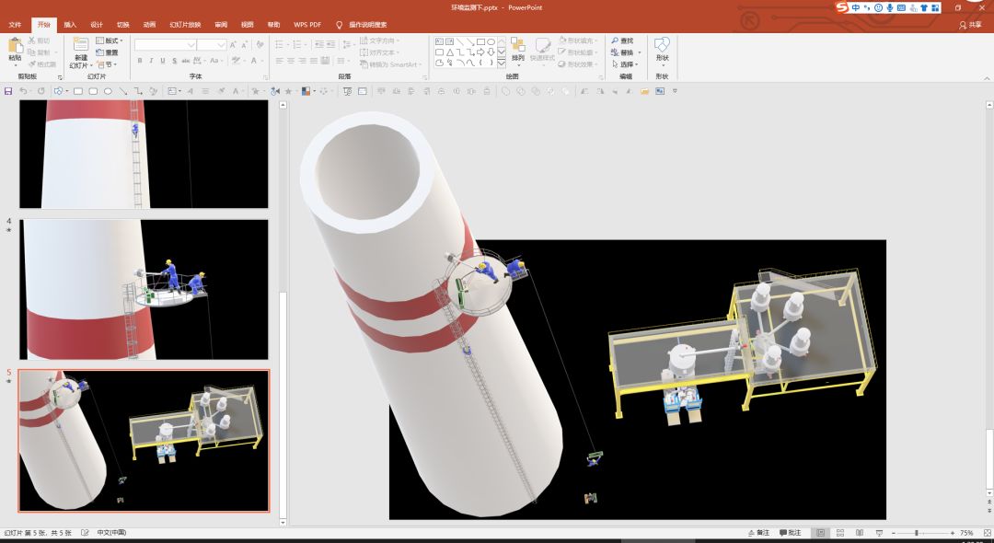994x543 pixels.
Task: Switch to the WPS PDF tab
Action: pos(307,25)
